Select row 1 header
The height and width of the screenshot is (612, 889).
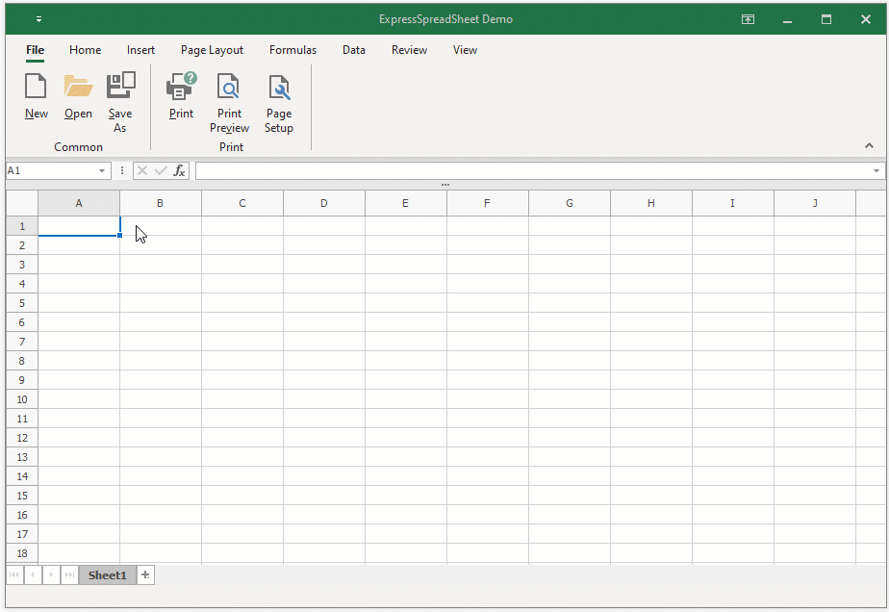coord(22,226)
